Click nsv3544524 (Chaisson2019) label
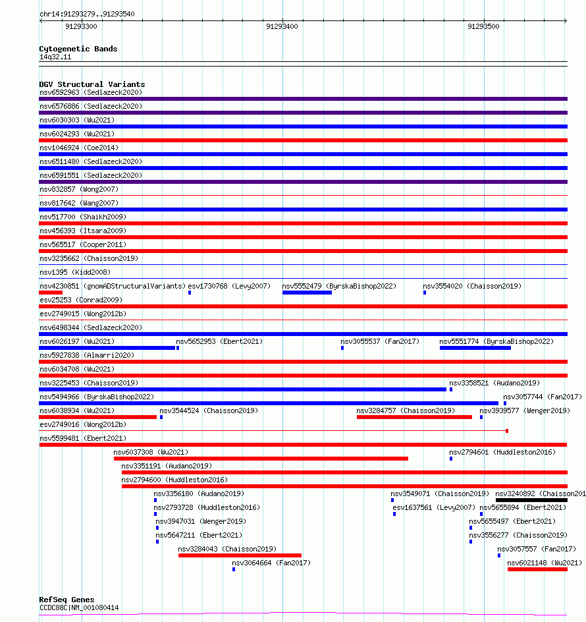 pos(209,411)
